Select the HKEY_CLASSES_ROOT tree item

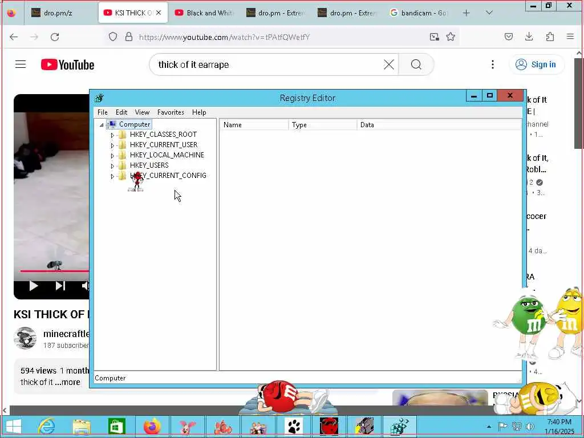coord(163,135)
